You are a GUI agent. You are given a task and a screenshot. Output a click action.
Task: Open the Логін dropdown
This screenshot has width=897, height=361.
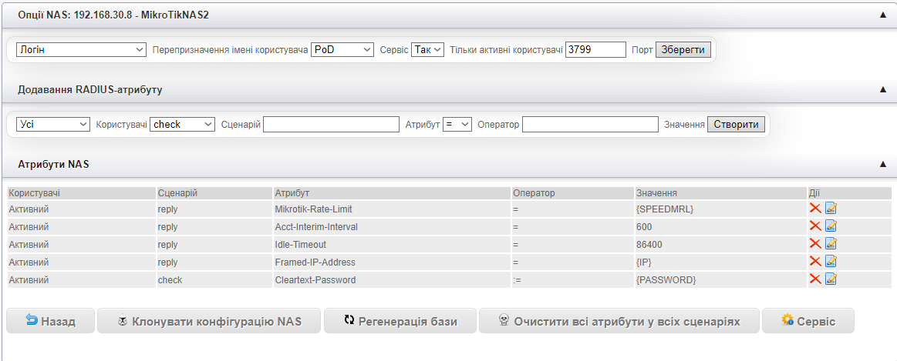81,49
